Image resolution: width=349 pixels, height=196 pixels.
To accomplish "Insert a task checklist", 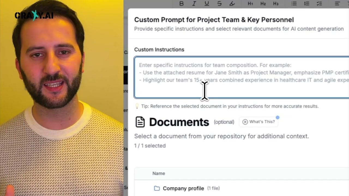I will [x=319, y=4].
